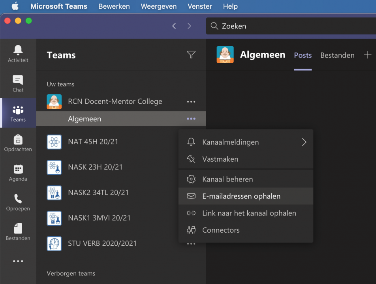Image resolution: width=376 pixels, height=284 pixels.
Task: Open the Agenda icon
Action: 18,172
